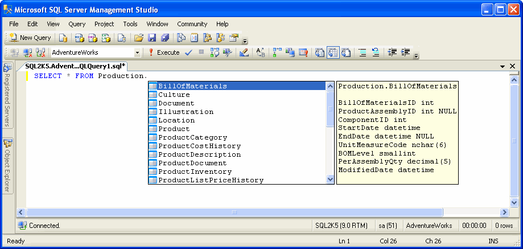Show the Summary page icon
523x249 pixels.
click(x=194, y=38)
